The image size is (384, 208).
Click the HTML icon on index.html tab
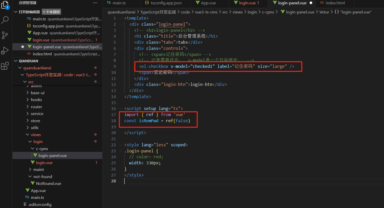pyautogui.click(x=322, y=3)
